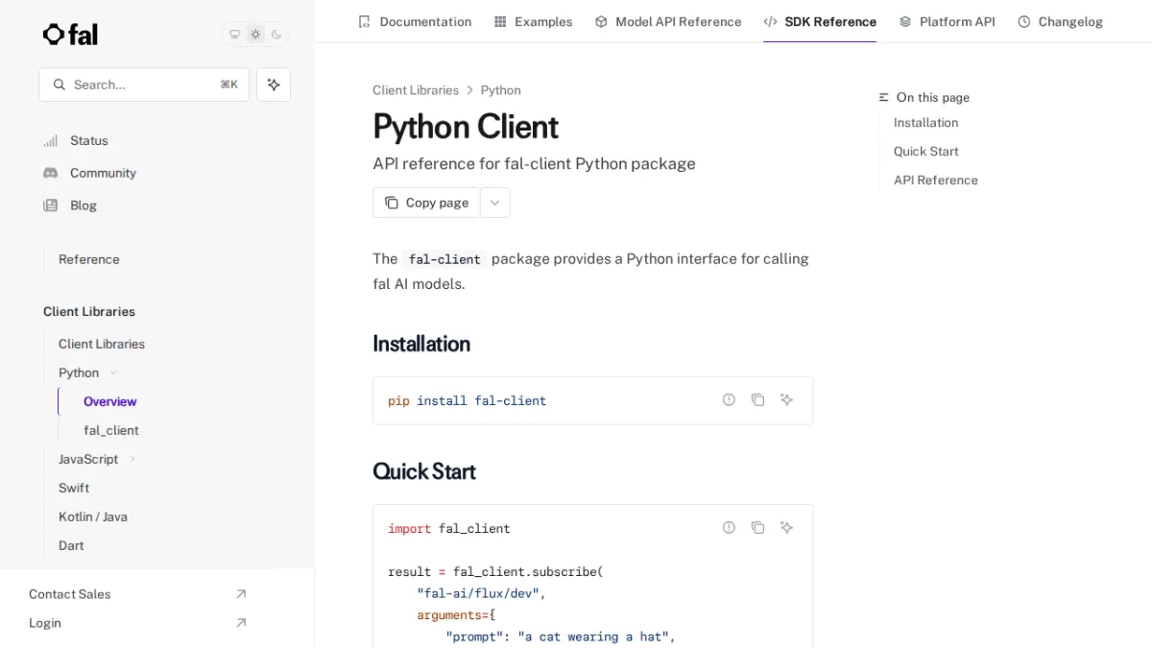The image size is (1152, 648).
Task: Click the Installation heading
Action: (421, 344)
